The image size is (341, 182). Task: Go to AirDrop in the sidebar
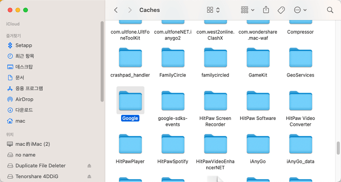click(x=24, y=99)
